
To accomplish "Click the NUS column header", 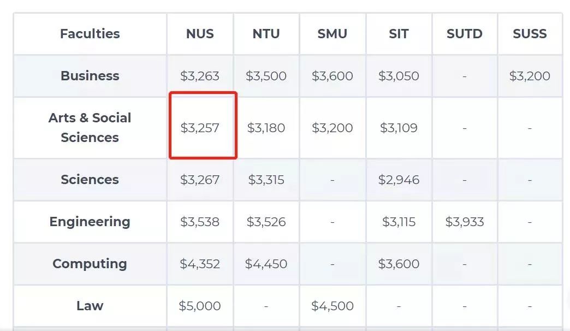I will tap(200, 34).
